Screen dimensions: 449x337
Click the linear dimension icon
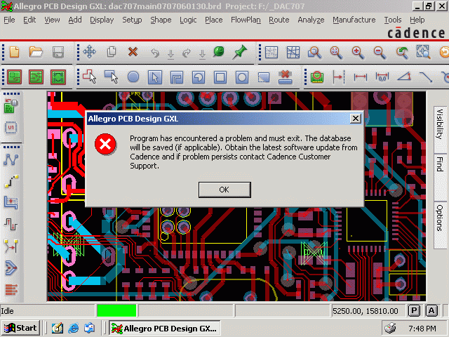click(360, 77)
